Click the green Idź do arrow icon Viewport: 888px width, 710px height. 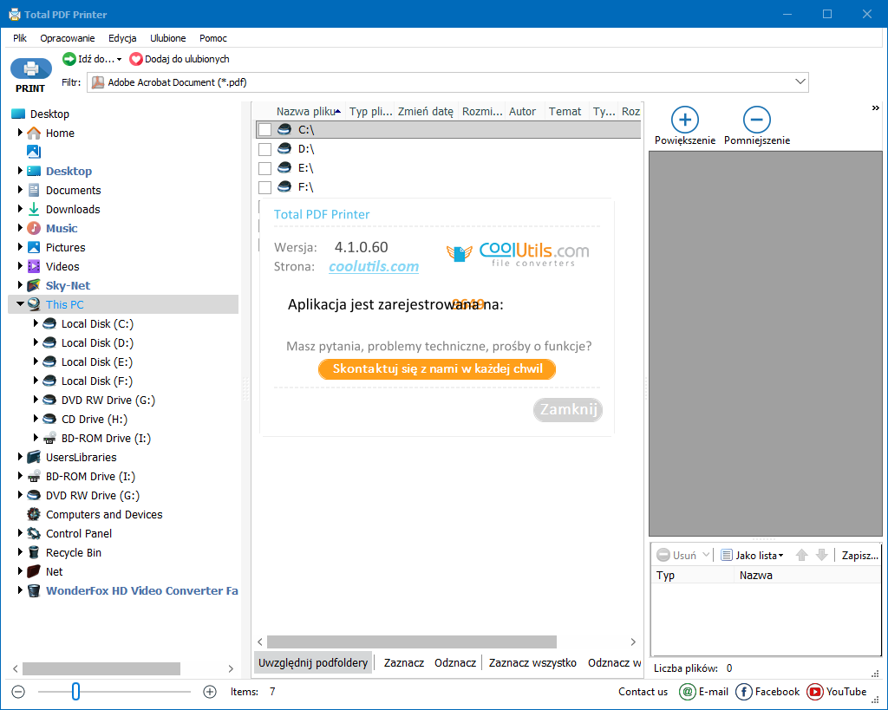[69, 59]
